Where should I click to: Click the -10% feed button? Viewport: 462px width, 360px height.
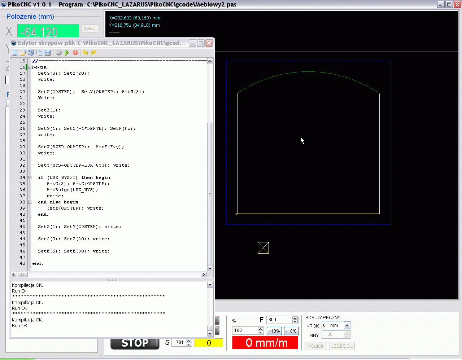[291, 331]
